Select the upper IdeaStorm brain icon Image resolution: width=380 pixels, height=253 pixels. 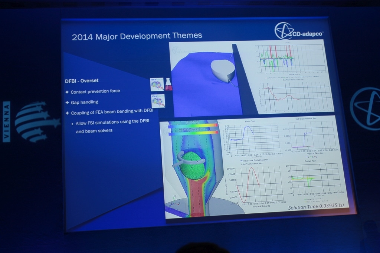157,84
